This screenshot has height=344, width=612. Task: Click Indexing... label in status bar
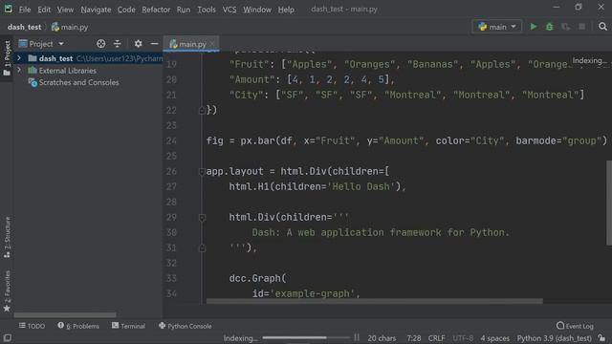click(240, 338)
